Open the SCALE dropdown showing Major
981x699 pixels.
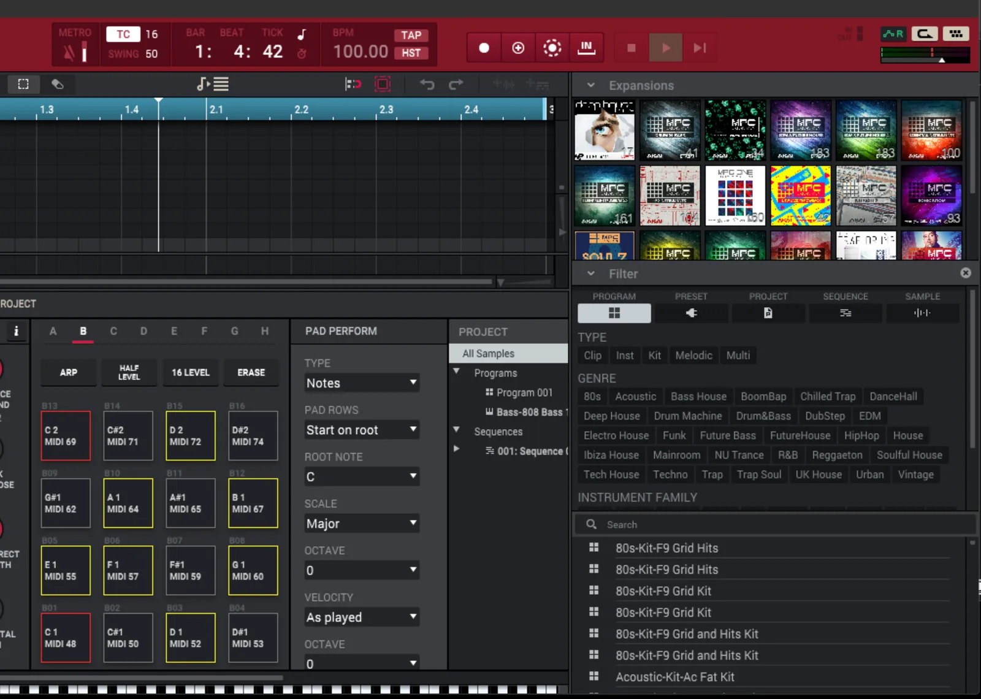coord(362,524)
